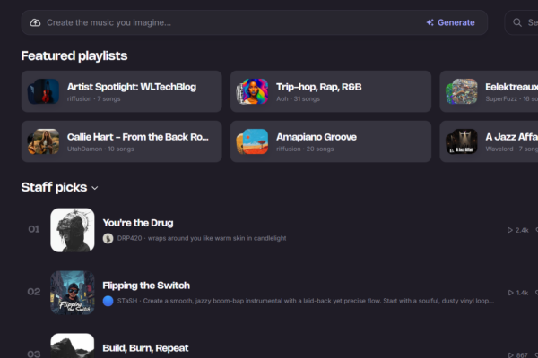Click the Amapiano Groove cover icon
Viewport: 538px width, 358px height.
click(253, 141)
